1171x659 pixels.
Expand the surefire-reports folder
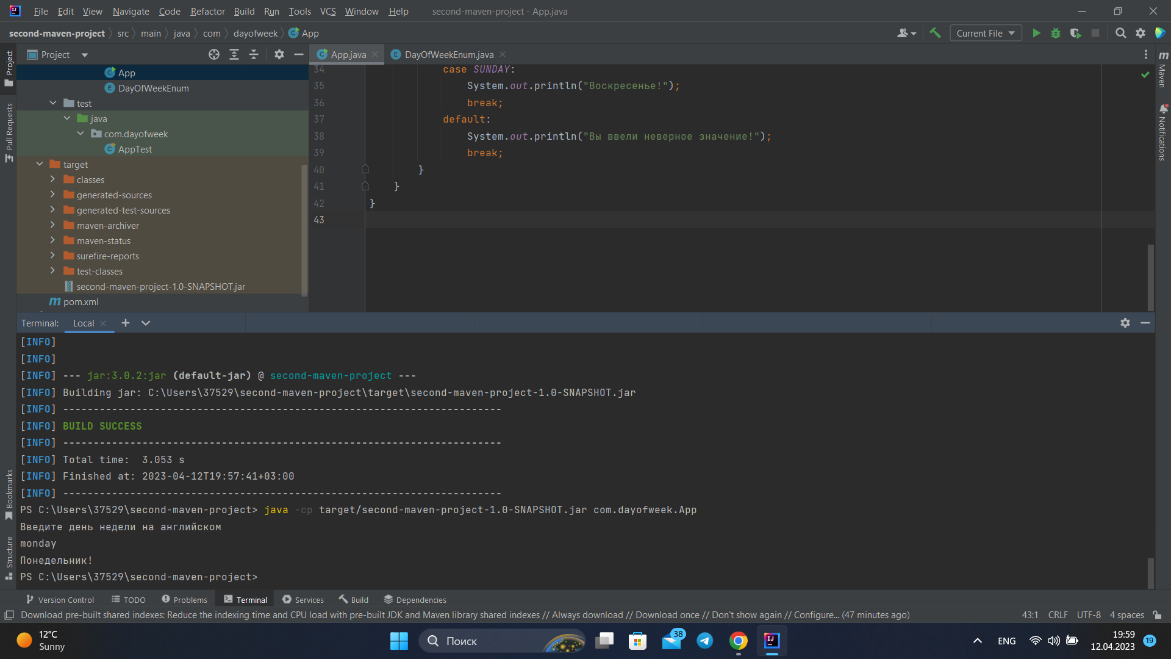52,256
